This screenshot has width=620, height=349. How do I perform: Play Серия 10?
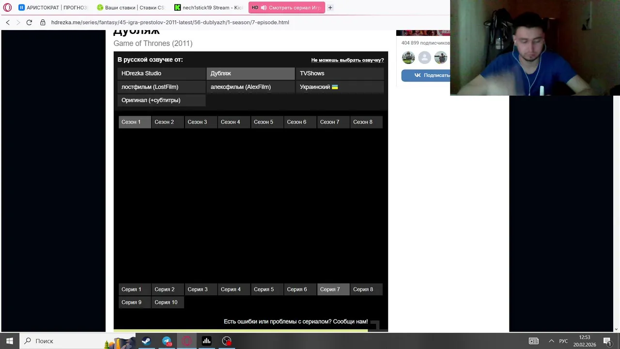pos(168,302)
